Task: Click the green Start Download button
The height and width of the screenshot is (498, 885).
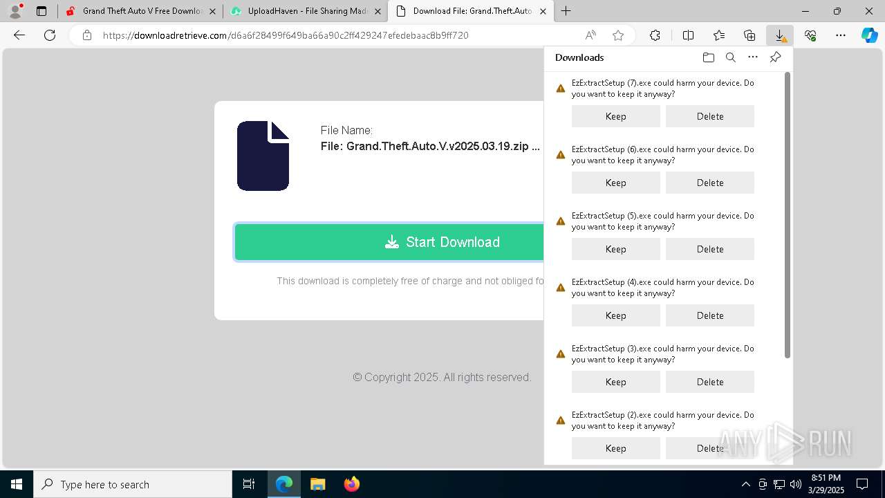Action: tap(389, 242)
